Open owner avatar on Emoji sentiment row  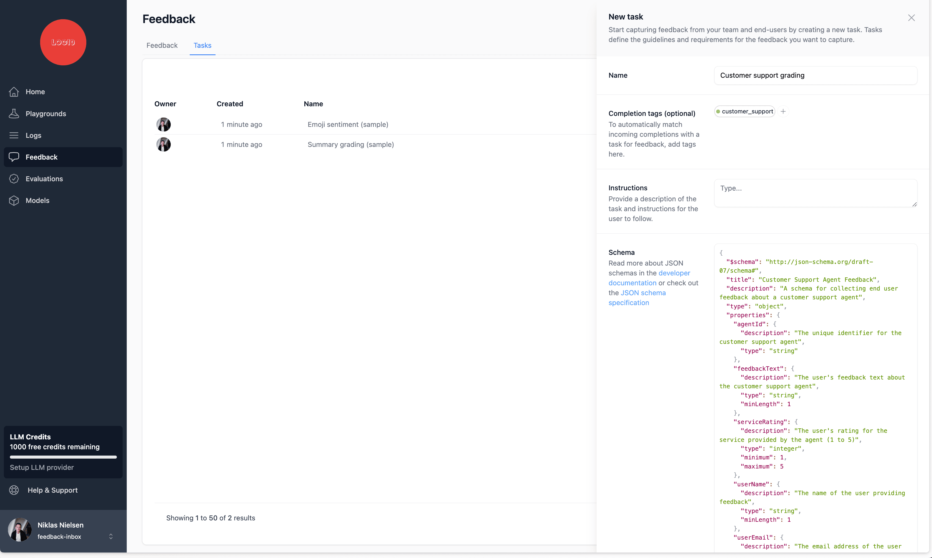tap(163, 124)
